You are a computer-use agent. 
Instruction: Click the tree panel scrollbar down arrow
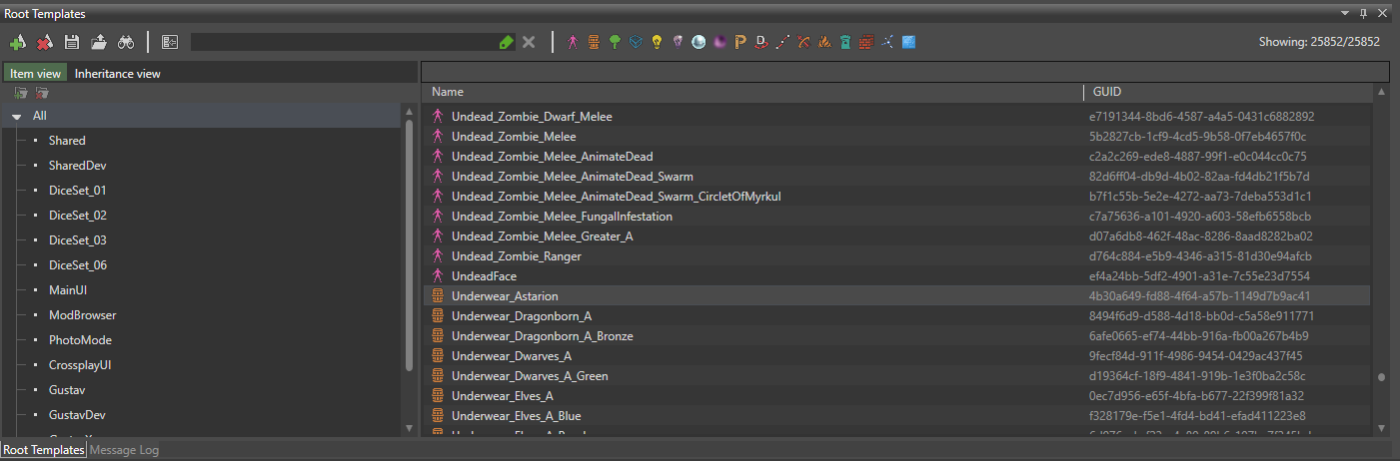408,427
